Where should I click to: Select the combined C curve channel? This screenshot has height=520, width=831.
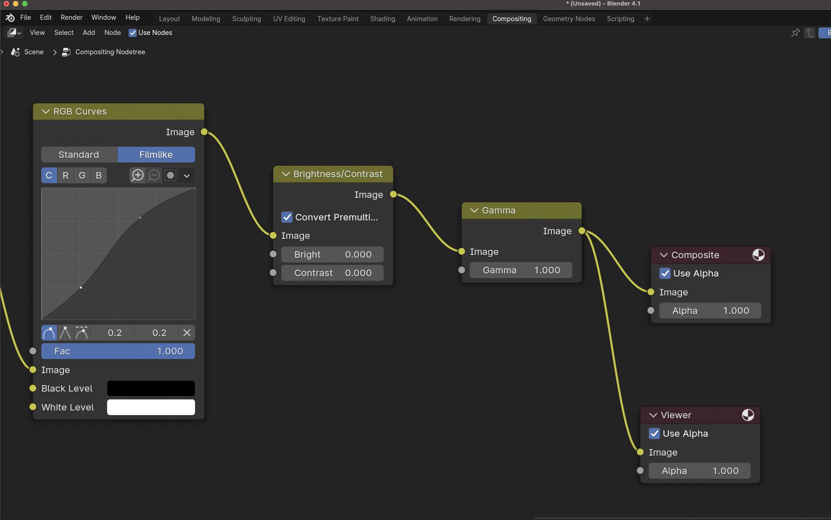pyautogui.click(x=49, y=175)
